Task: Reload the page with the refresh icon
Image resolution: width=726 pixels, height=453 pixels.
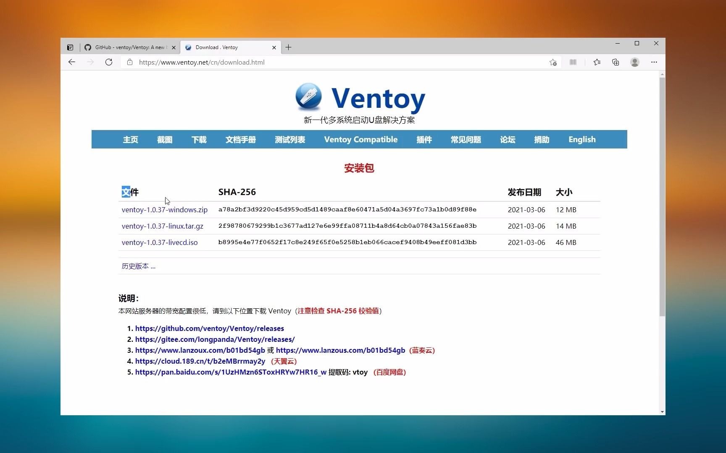Action: pyautogui.click(x=109, y=62)
